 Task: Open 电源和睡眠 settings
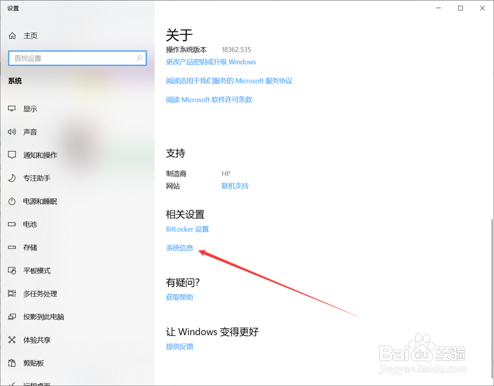pos(41,201)
